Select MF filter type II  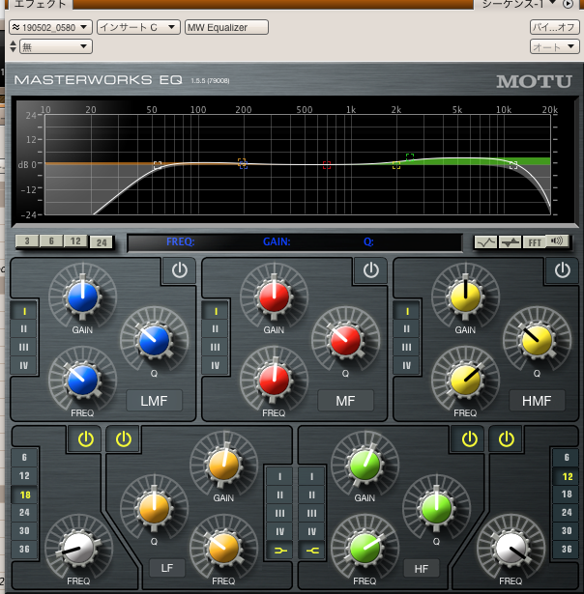pos(216,328)
